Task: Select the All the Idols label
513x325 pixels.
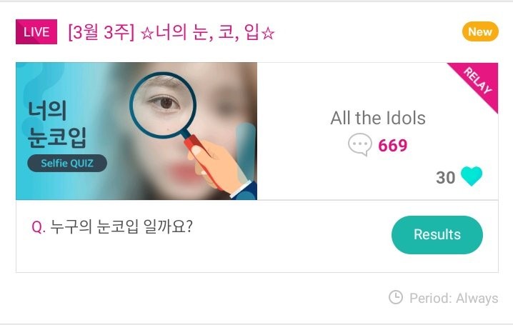Action: [x=378, y=118]
